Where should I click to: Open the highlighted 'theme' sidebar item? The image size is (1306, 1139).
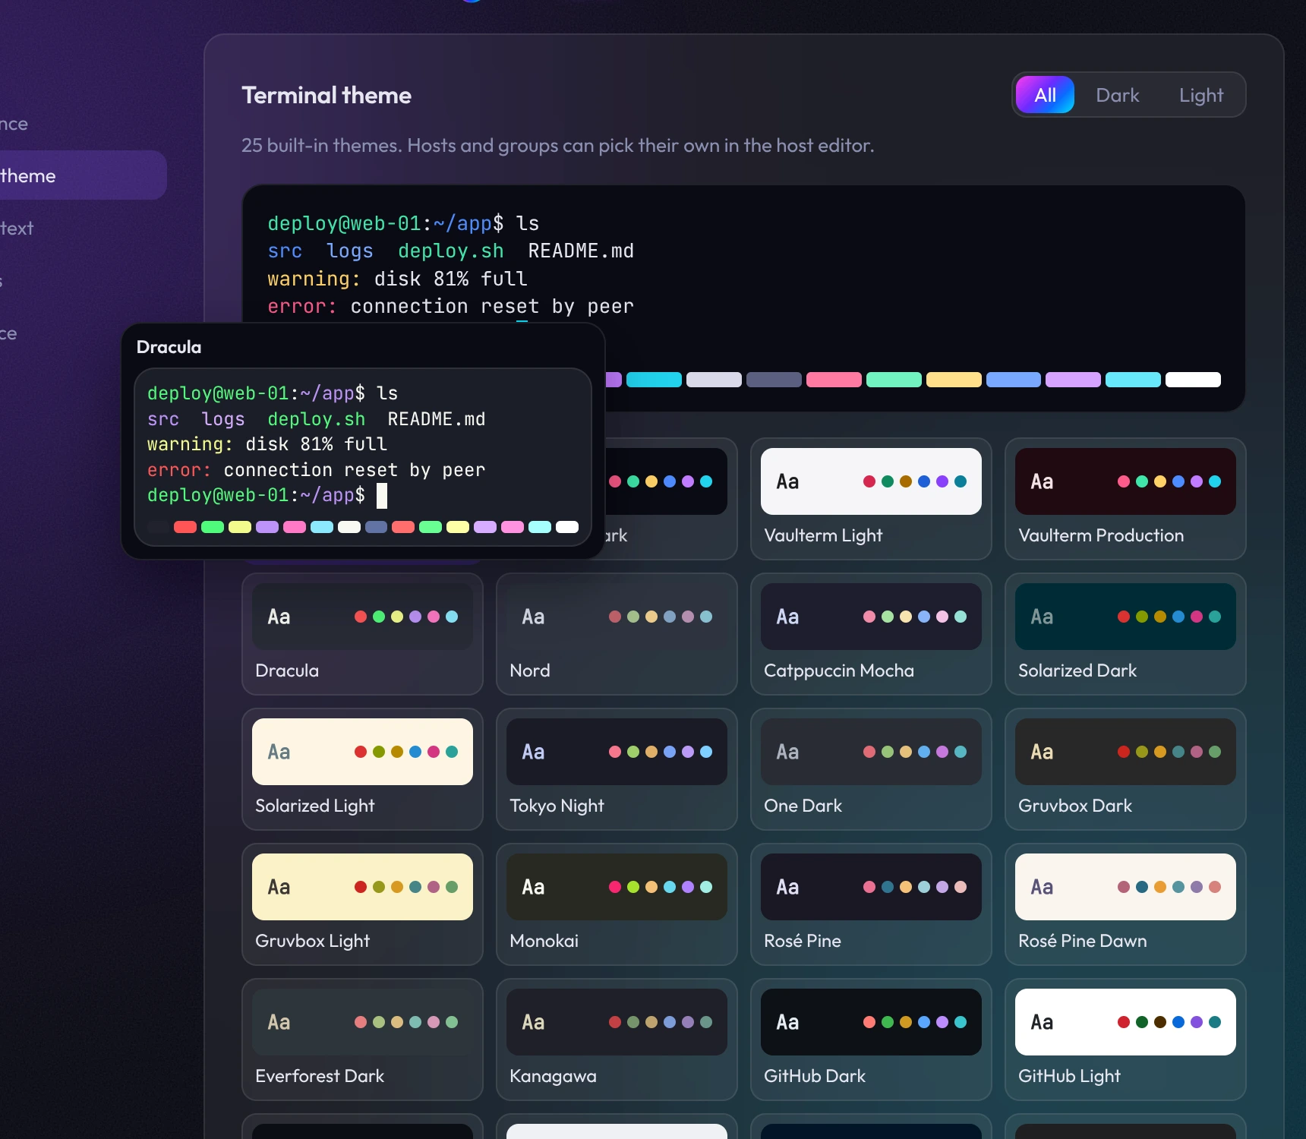coord(82,175)
